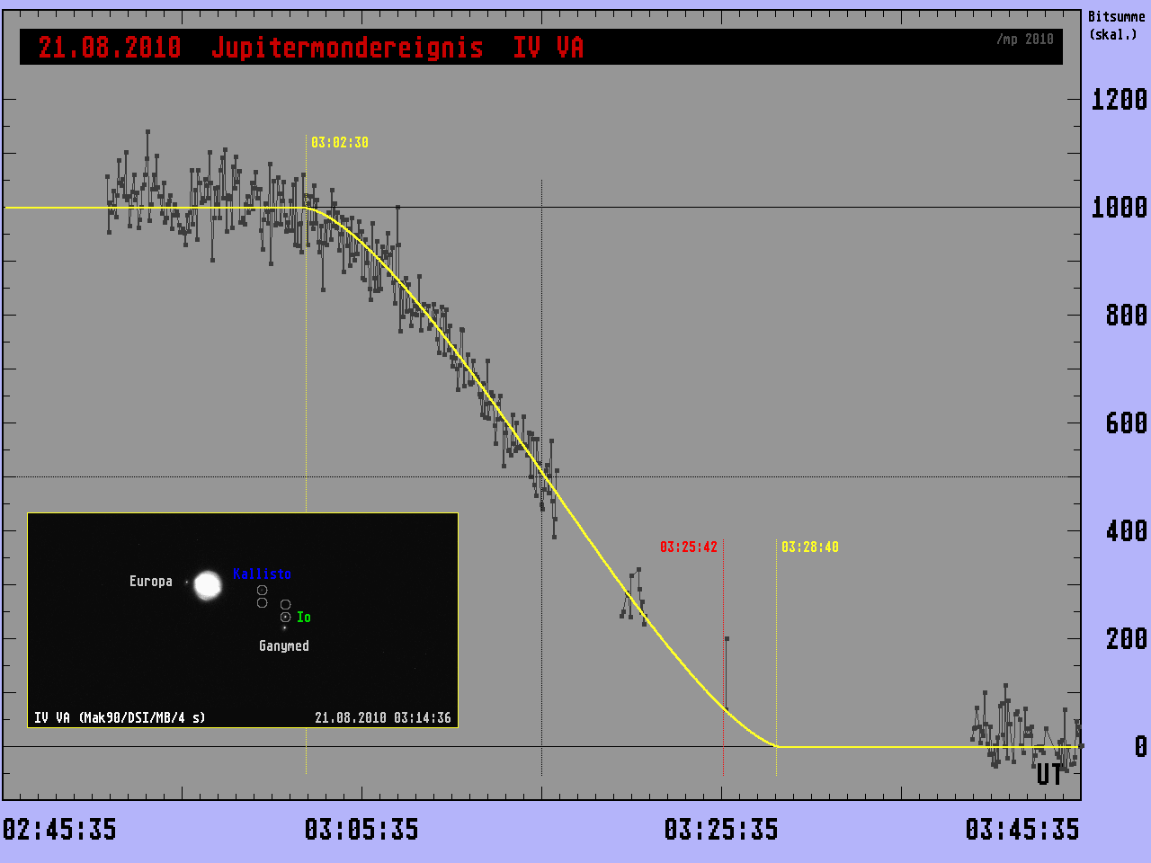Click the 02:45:35 x-axis time label
Viewport: 1151px width, 863px height.
point(59,829)
